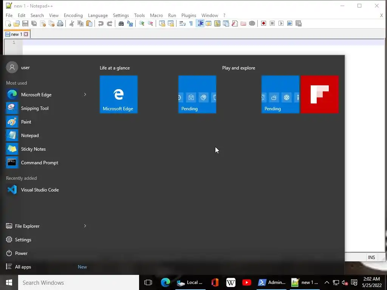Click the Print icon in Notepad++ toolbar
Image resolution: width=387 pixels, height=290 pixels.
(x=60, y=23)
